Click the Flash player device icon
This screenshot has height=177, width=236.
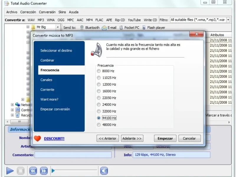click(x=144, y=27)
